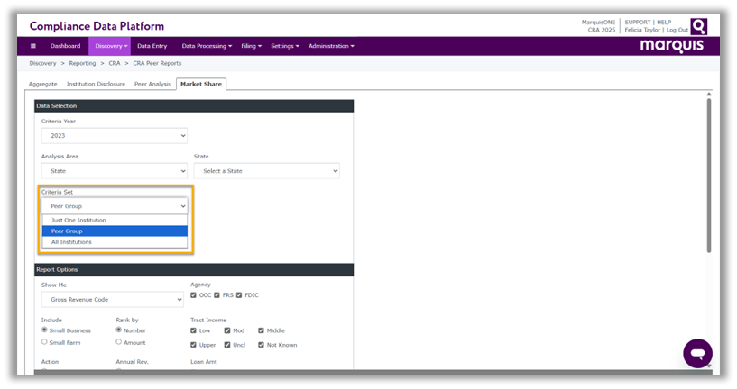
Task: Open the Data Processing menu
Action: (x=207, y=46)
